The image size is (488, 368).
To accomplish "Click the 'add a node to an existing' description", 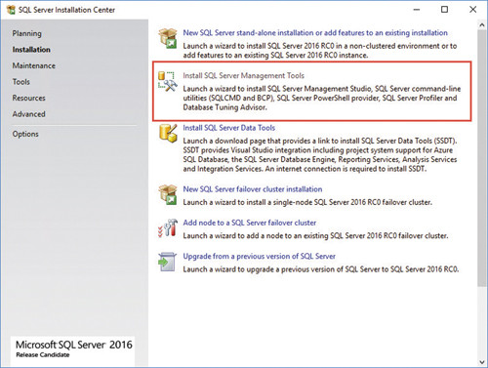I will click(x=315, y=236).
